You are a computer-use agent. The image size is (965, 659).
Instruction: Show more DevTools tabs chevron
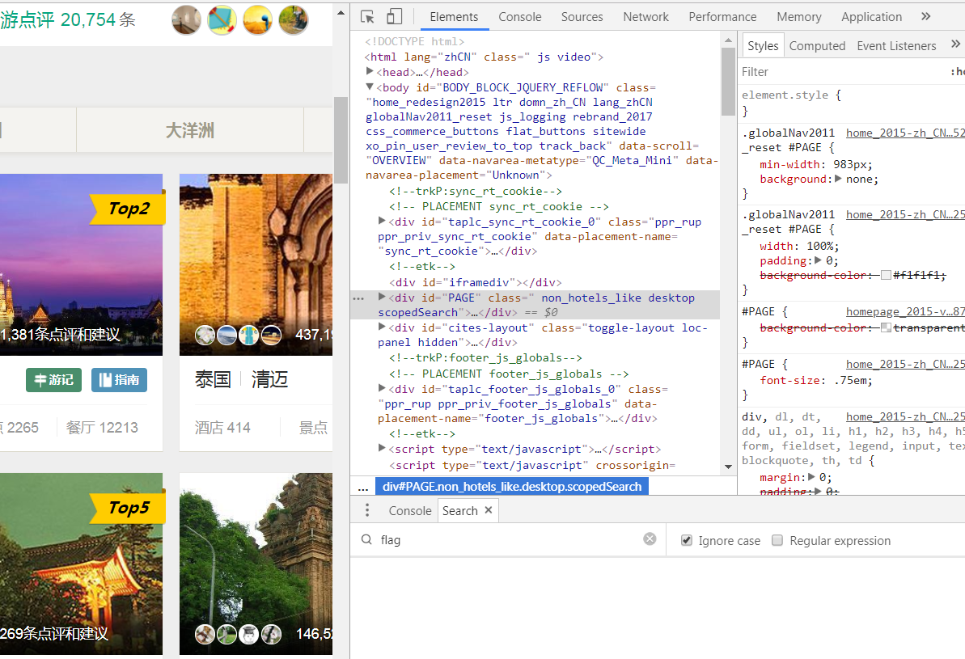coord(926,16)
